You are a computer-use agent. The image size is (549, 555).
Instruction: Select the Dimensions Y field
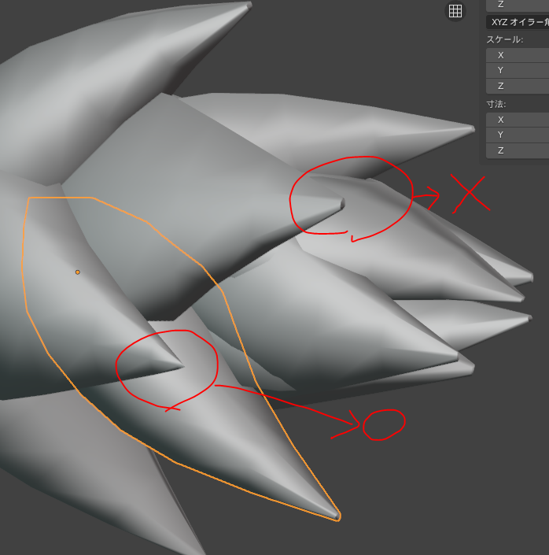(x=518, y=135)
